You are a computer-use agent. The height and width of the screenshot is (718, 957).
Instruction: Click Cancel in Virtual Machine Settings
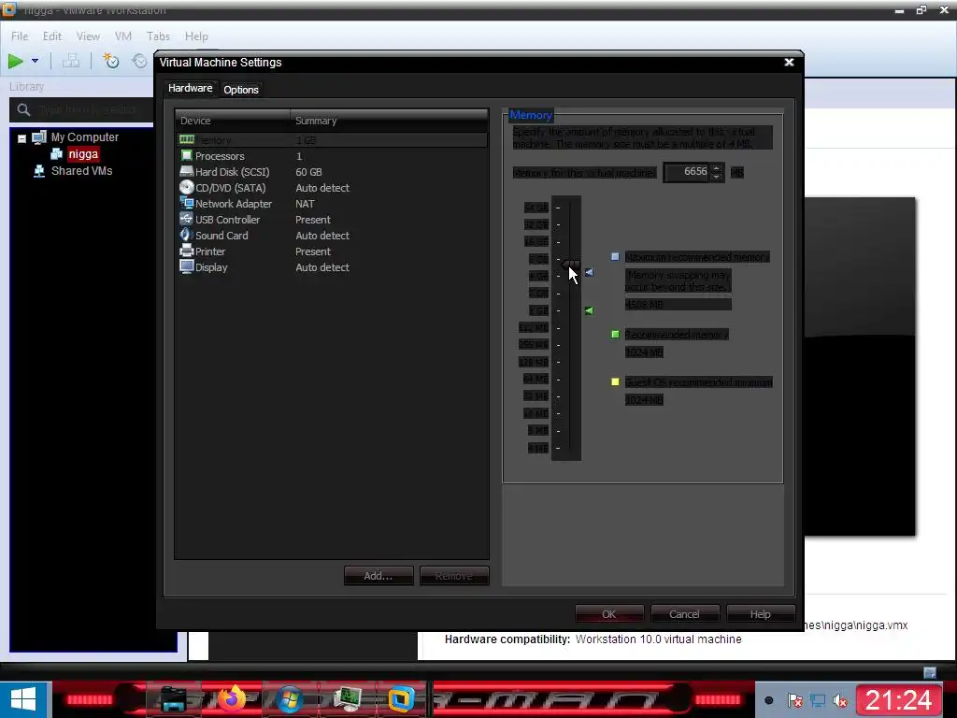[x=684, y=613]
